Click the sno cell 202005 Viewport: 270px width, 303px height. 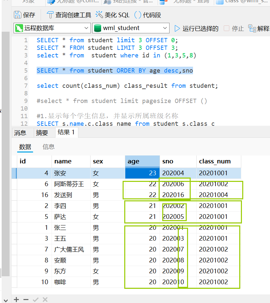click(178, 217)
